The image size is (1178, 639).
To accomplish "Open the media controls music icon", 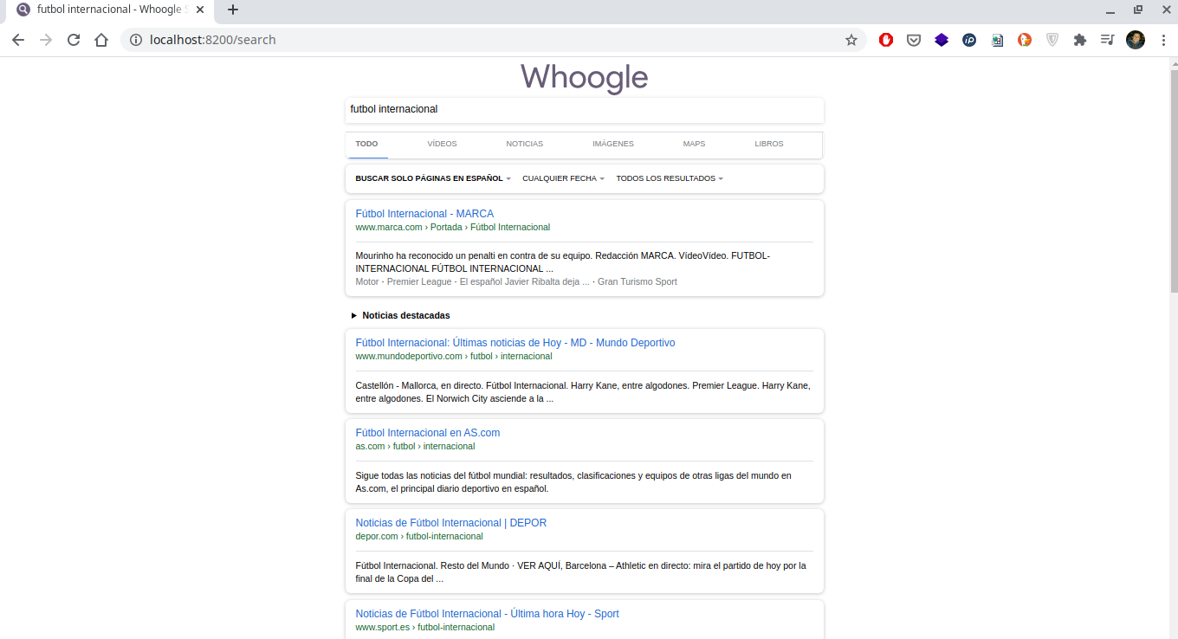I will (x=1107, y=40).
